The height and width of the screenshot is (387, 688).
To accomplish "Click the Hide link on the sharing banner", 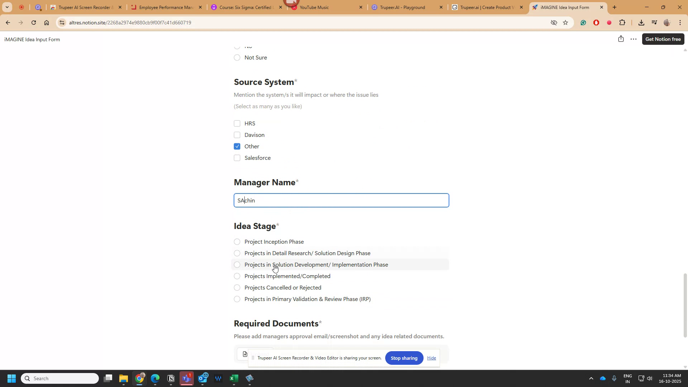I will point(431,358).
